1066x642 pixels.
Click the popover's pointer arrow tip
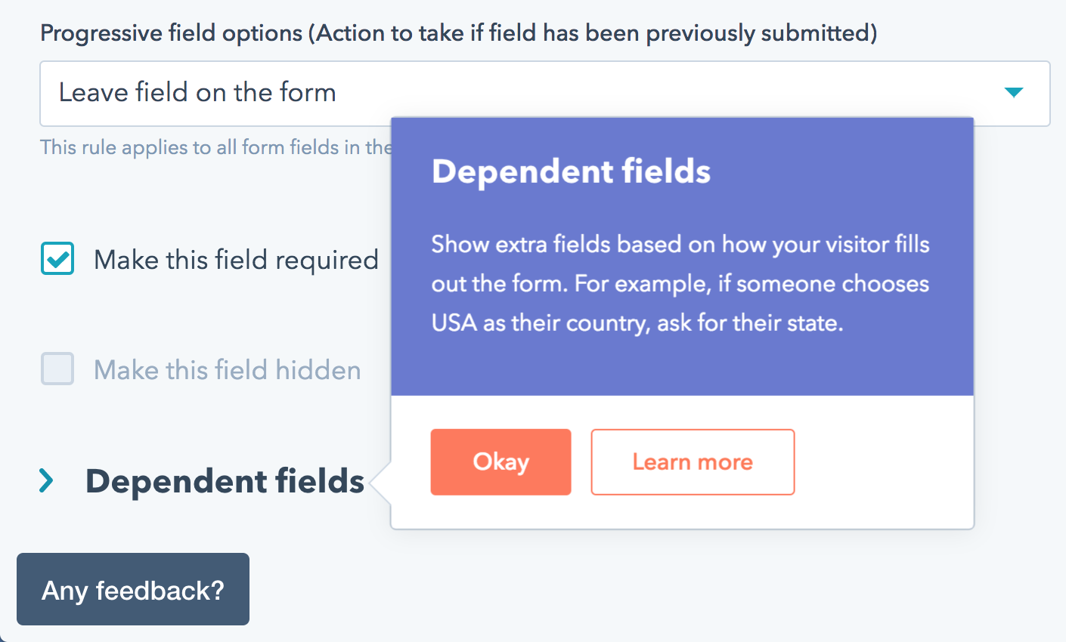coord(377,481)
